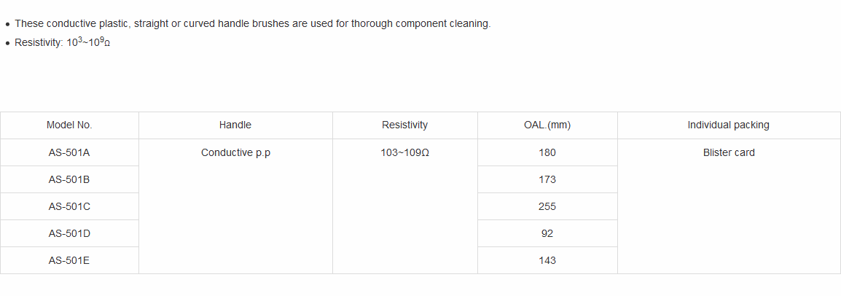Select the Handle column header

pos(235,125)
